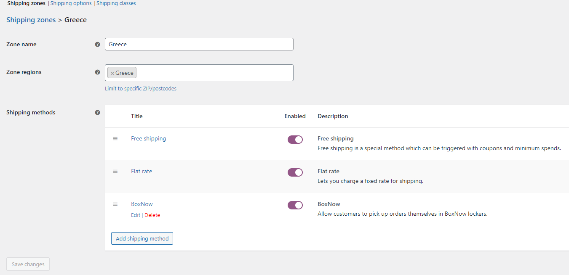The height and width of the screenshot is (275, 569).
Task: Click the Free shipping coupons description text
Action: pos(439,148)
